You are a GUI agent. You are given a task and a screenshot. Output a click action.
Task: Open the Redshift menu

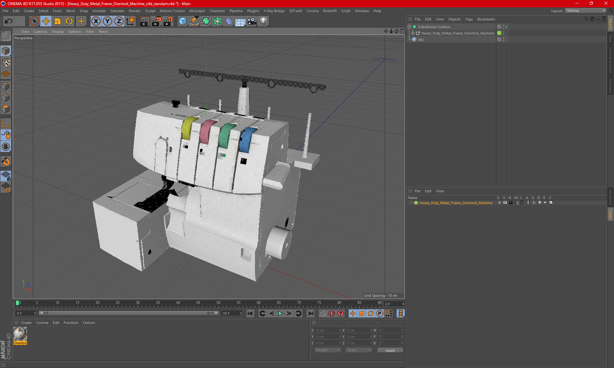(x=330, y=11)
